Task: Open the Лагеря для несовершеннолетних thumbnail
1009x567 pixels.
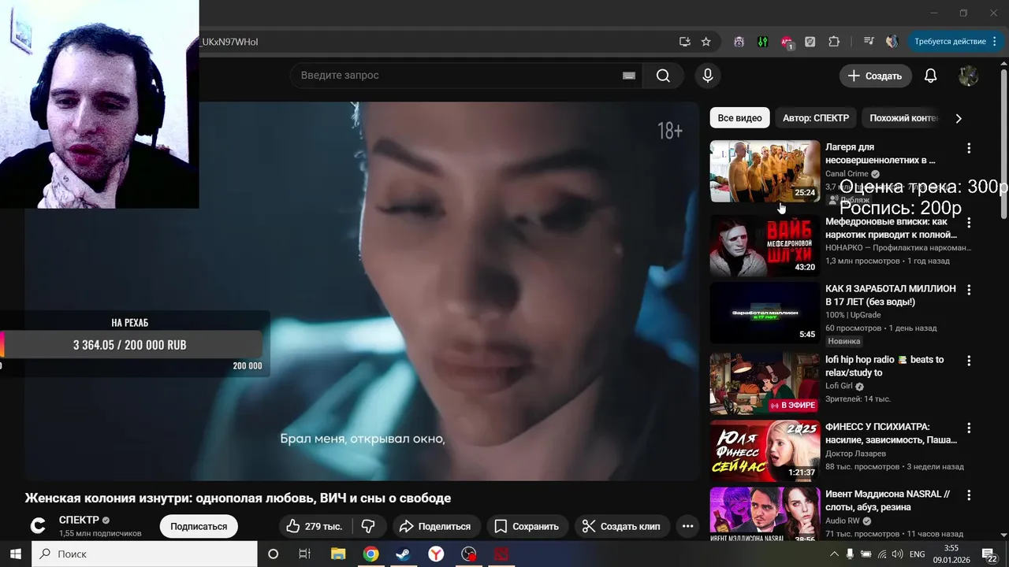Action: 765,171
